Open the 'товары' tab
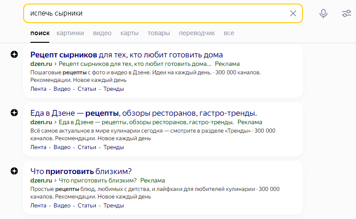Viewport: 356px width, 219px height. [x=159, y=33]
